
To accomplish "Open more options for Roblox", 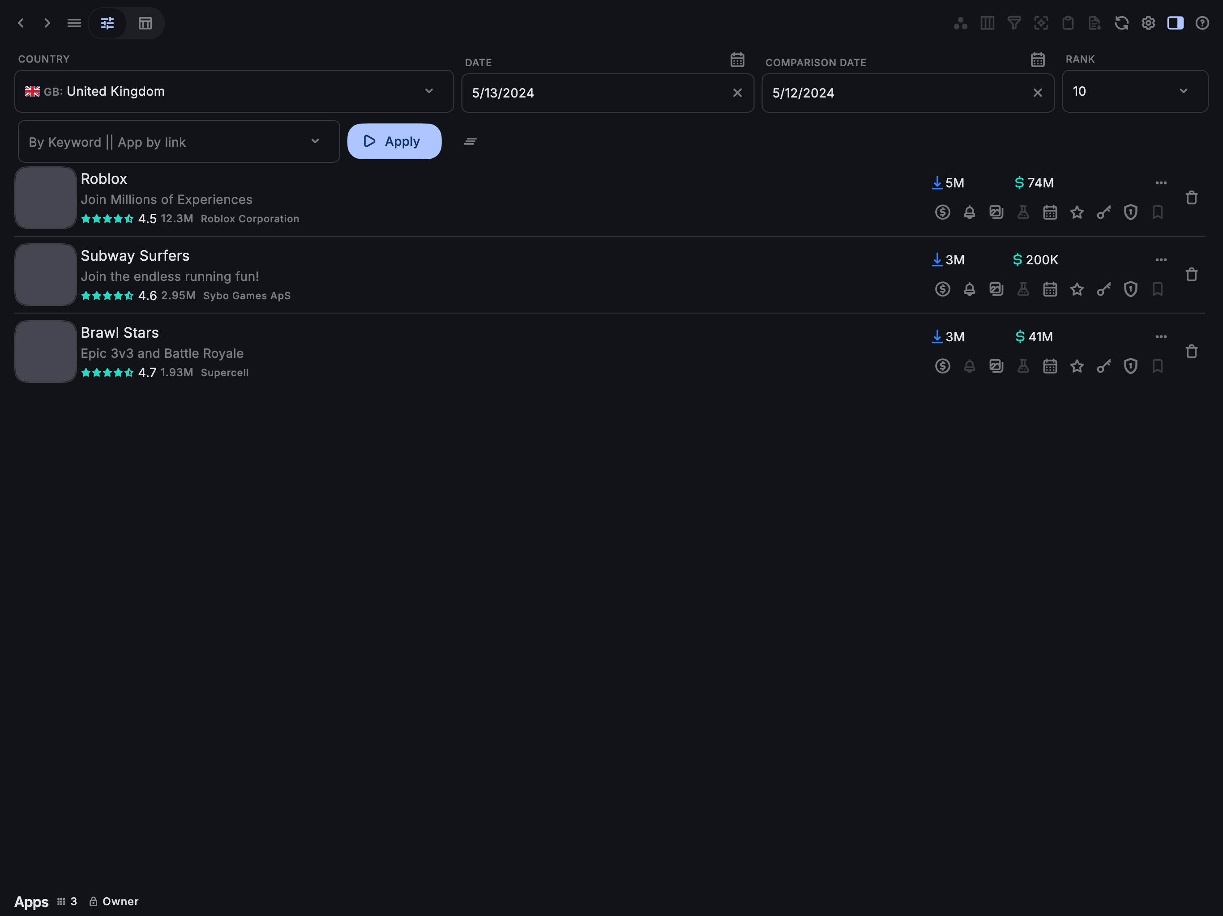I will [1161, 183].
